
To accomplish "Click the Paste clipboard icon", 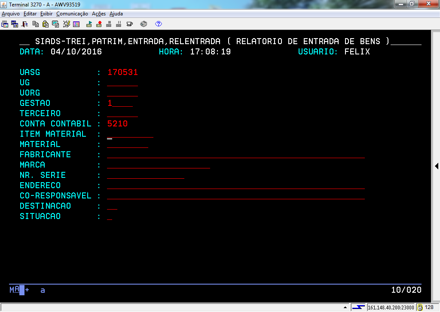I will pos(46,24).
